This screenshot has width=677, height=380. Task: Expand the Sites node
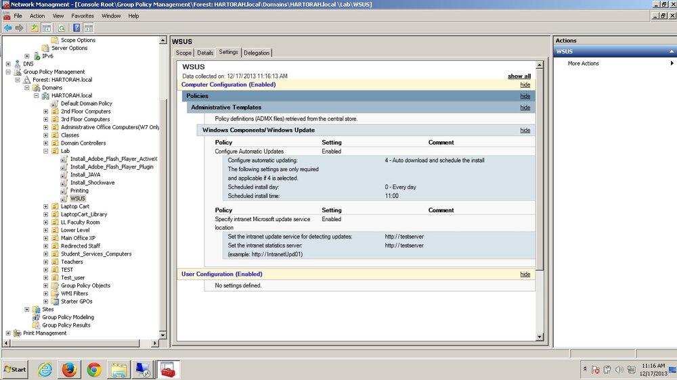pos(27,309)
